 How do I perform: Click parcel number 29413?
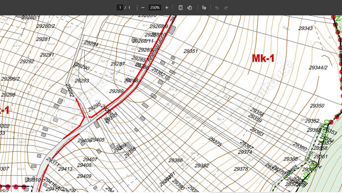tap(65, 169)
